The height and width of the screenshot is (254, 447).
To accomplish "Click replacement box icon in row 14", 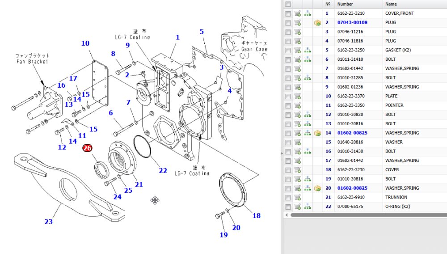I will tap(317, 133).
